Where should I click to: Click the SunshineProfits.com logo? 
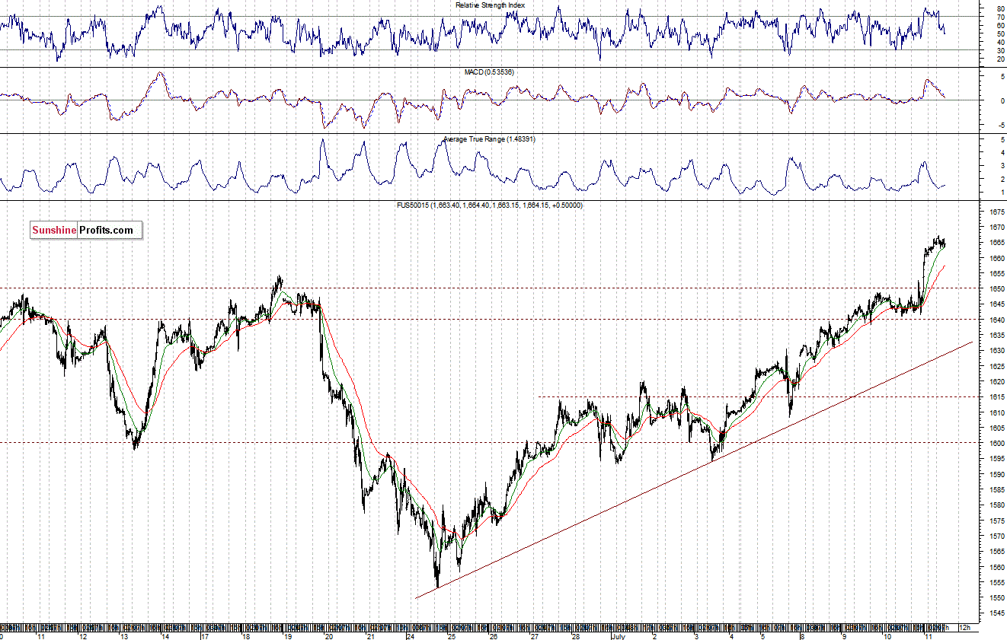(86, 230)
